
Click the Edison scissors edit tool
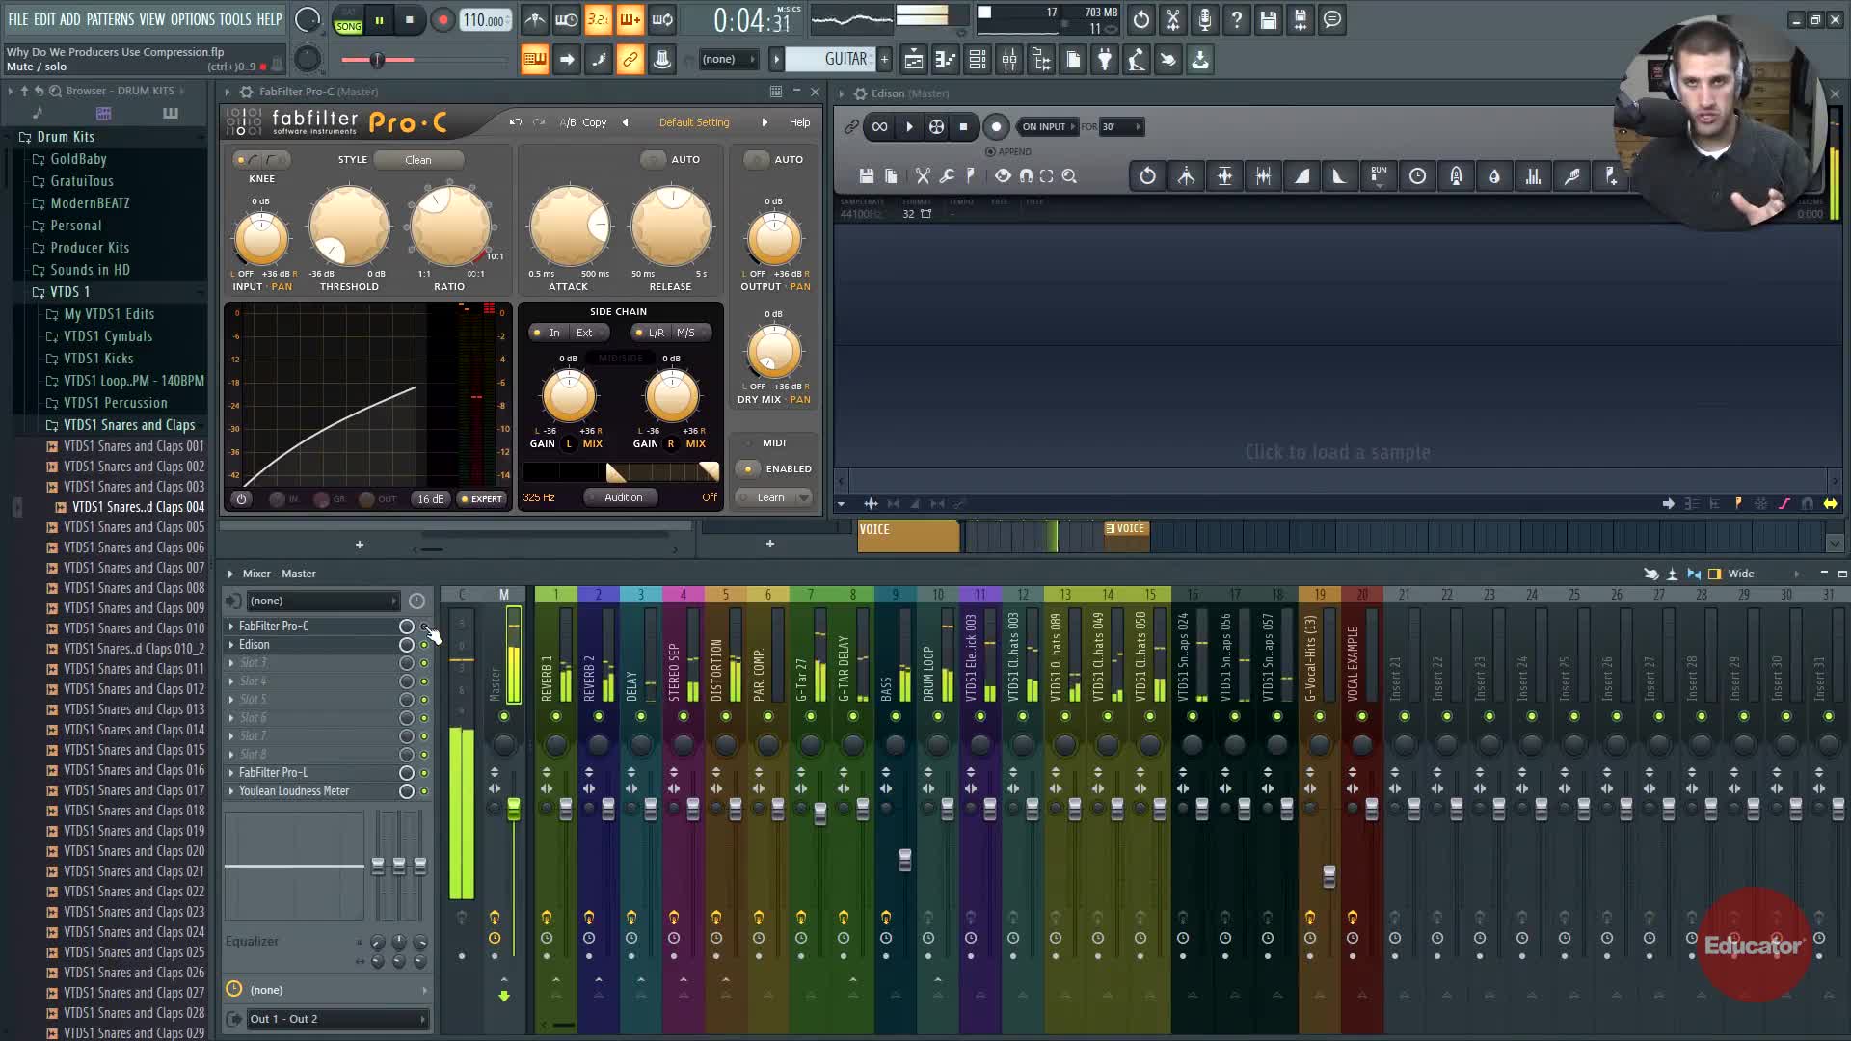click(923, 176)
